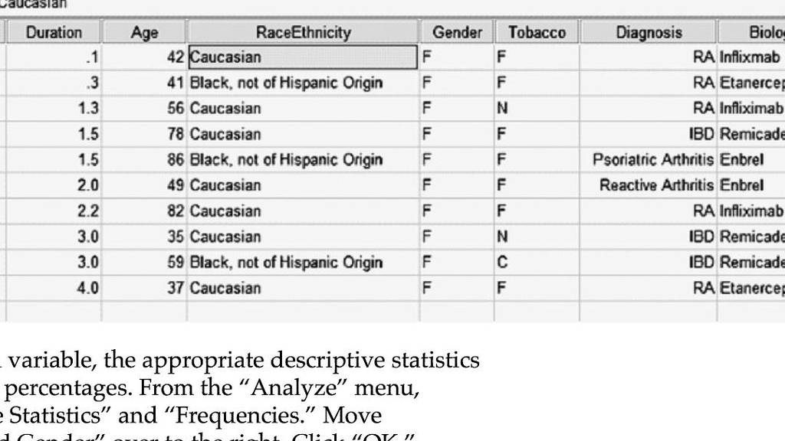The height and width of the screenshot is (441, 785).
Task: Select the Age cell showing 42
Action: 144,57
